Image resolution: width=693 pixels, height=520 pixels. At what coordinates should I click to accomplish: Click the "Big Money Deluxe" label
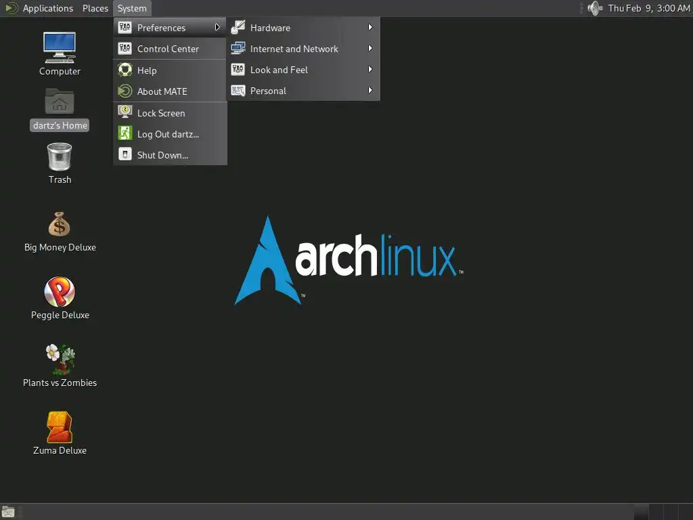point(60,247)
